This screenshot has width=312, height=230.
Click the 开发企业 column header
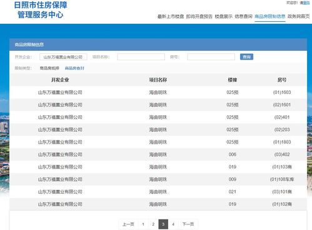click(x=60, y=80)
